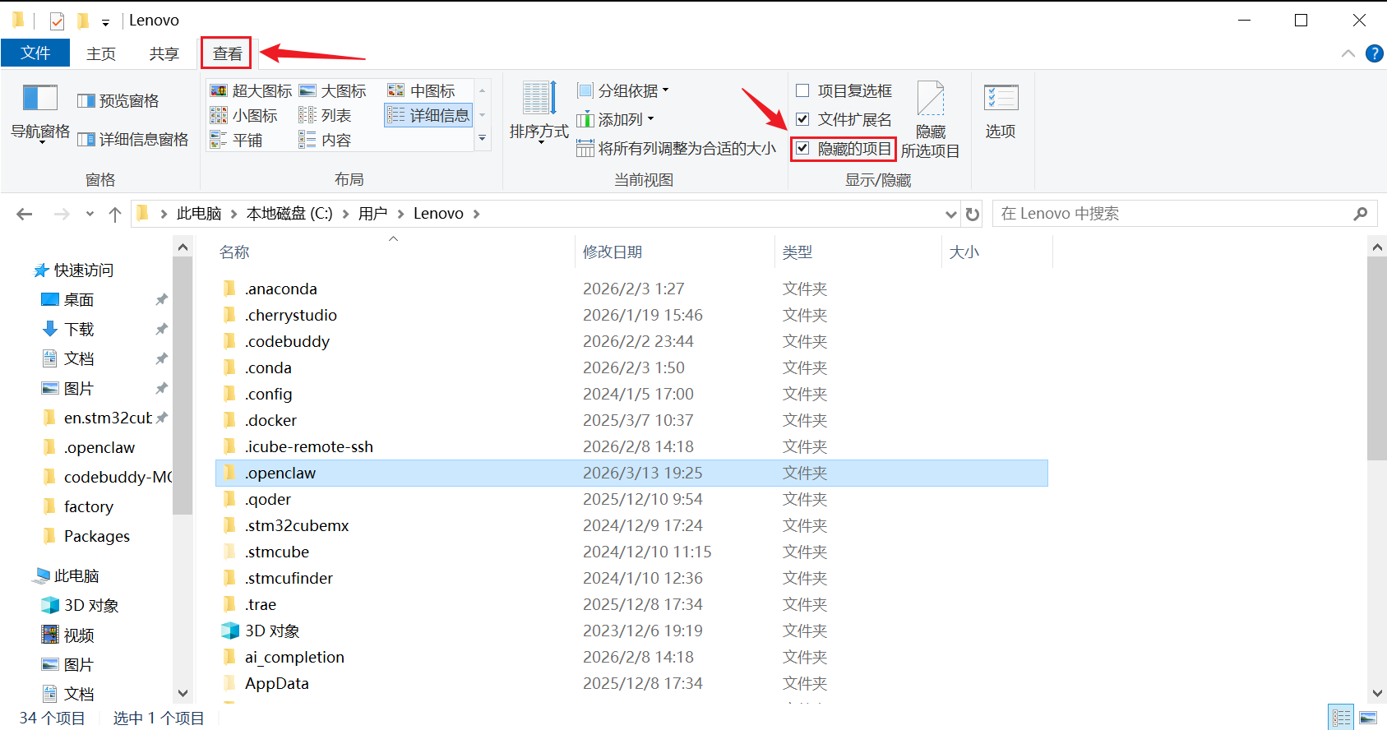The image size is (1387, 730).
Task: Open address bar history dropdown
Action: tap(950, 214)
